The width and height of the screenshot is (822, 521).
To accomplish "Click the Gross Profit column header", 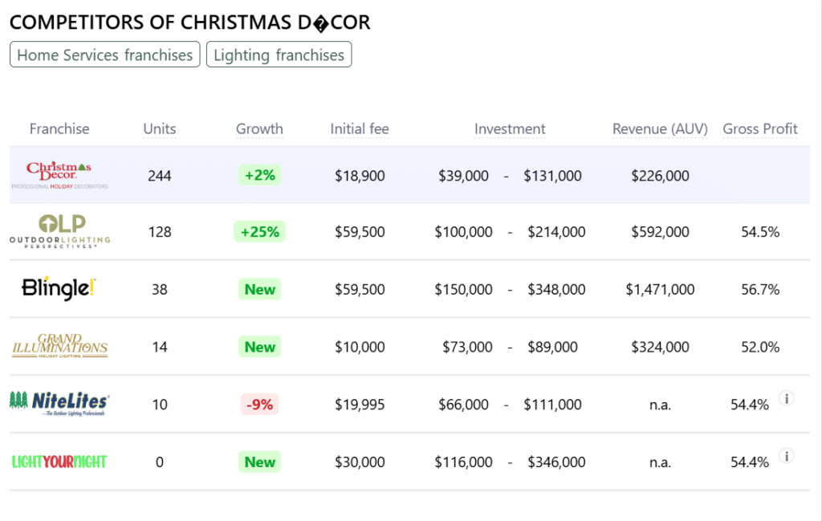I will [760, 128].
